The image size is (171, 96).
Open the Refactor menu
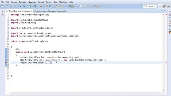coord(23,2)
